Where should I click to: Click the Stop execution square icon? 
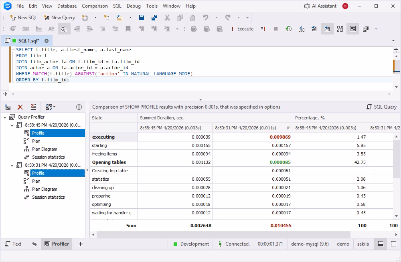click(276, 29)
